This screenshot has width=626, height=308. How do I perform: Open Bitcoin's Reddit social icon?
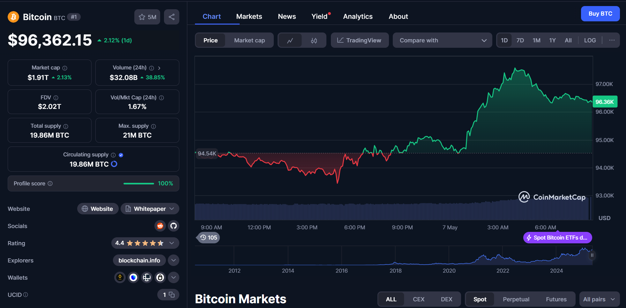[x=160, y=226]
